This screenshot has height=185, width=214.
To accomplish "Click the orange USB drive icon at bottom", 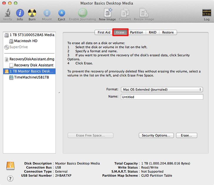I will coord(10,166).
